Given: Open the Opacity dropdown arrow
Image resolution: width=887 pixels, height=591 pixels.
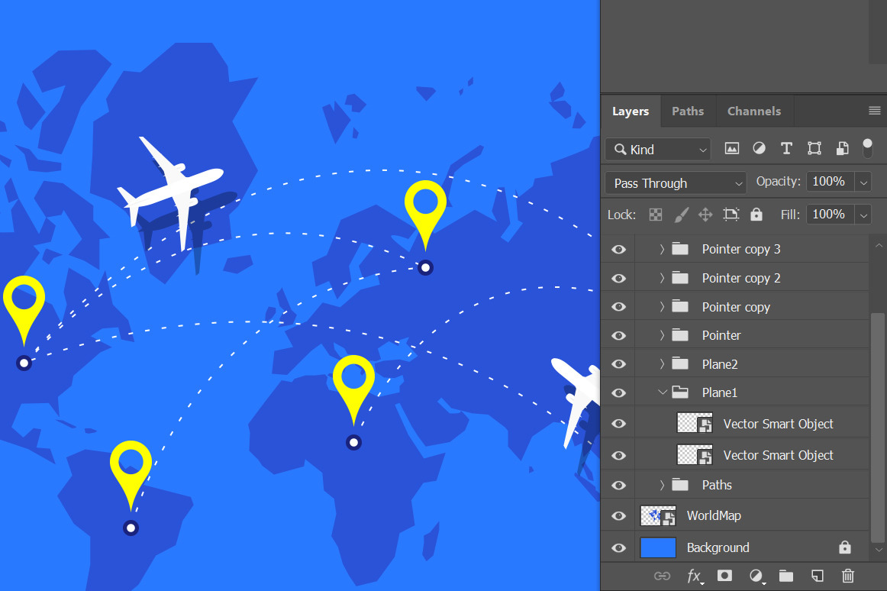Looking at the screenshot, I should (863, 182).
